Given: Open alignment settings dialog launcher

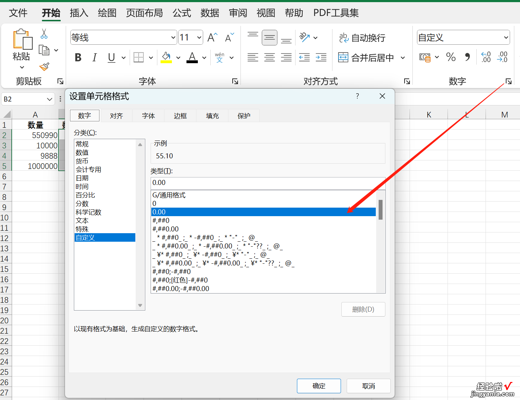Looking at the screenshot, I should tap(407, 81).
